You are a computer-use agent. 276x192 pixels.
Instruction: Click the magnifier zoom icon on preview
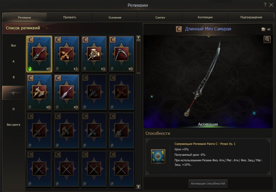coord(267,40)
